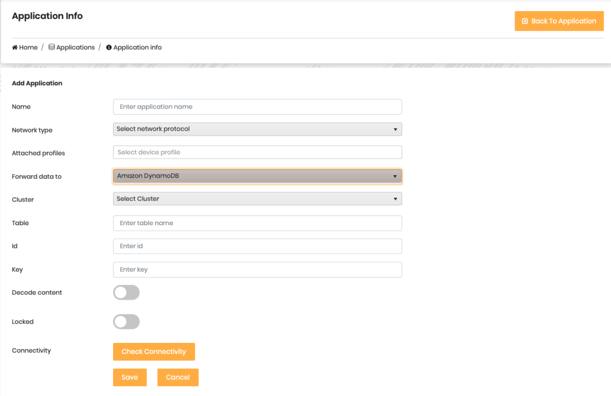Focus the application Name input field
The height and width of the screenshot is (396, 611).
[257, 107]
